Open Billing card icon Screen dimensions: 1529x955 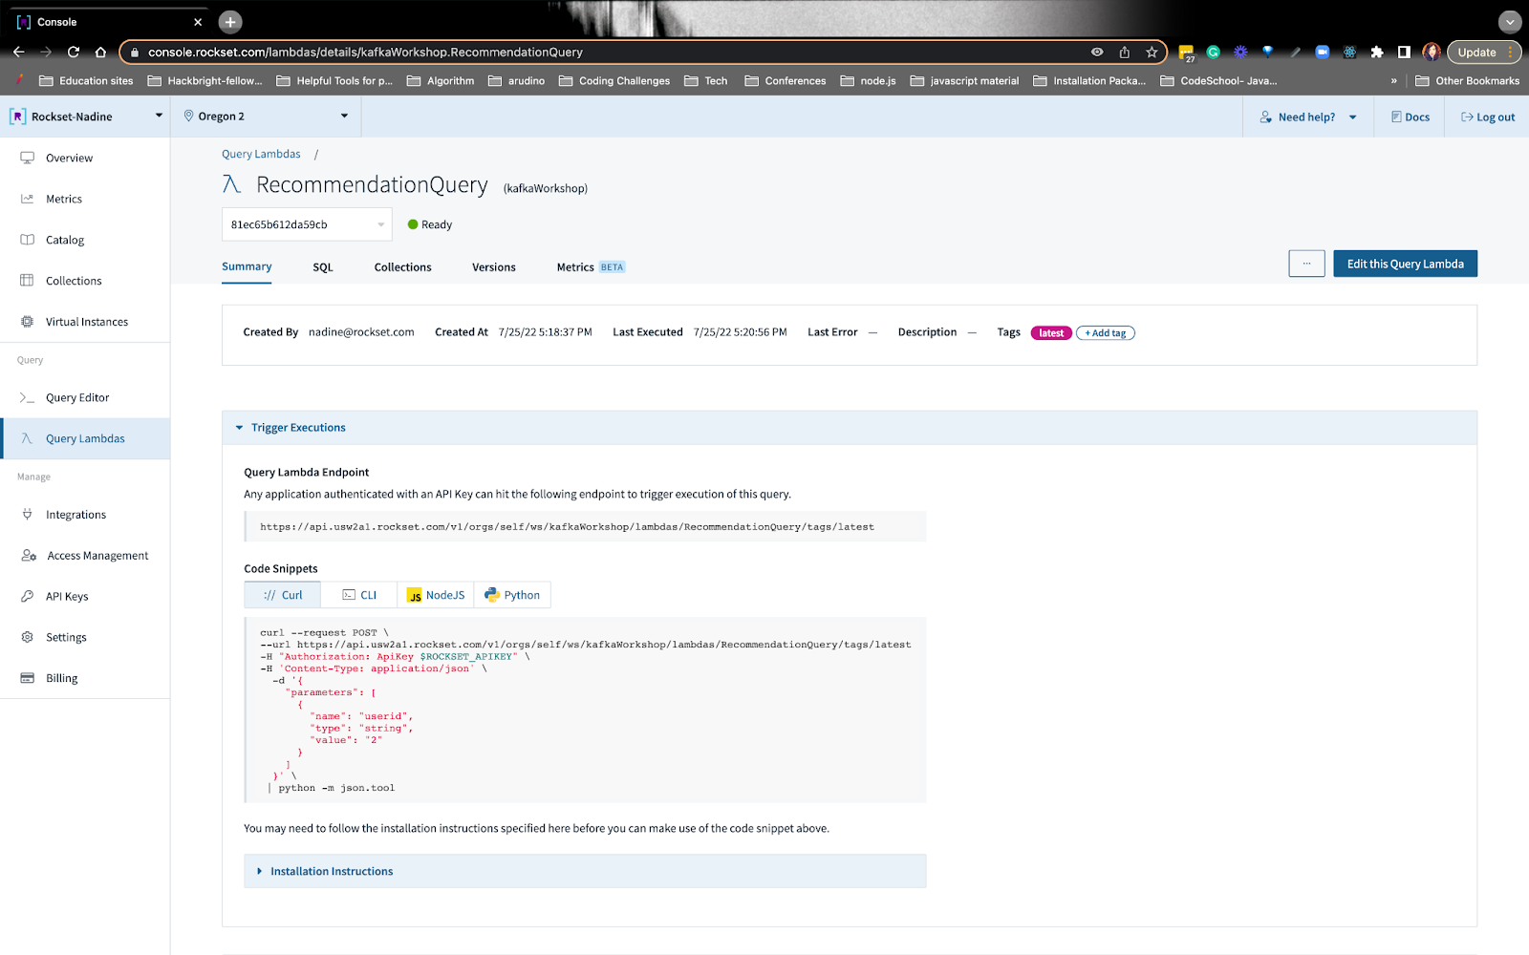coord(27,678)
